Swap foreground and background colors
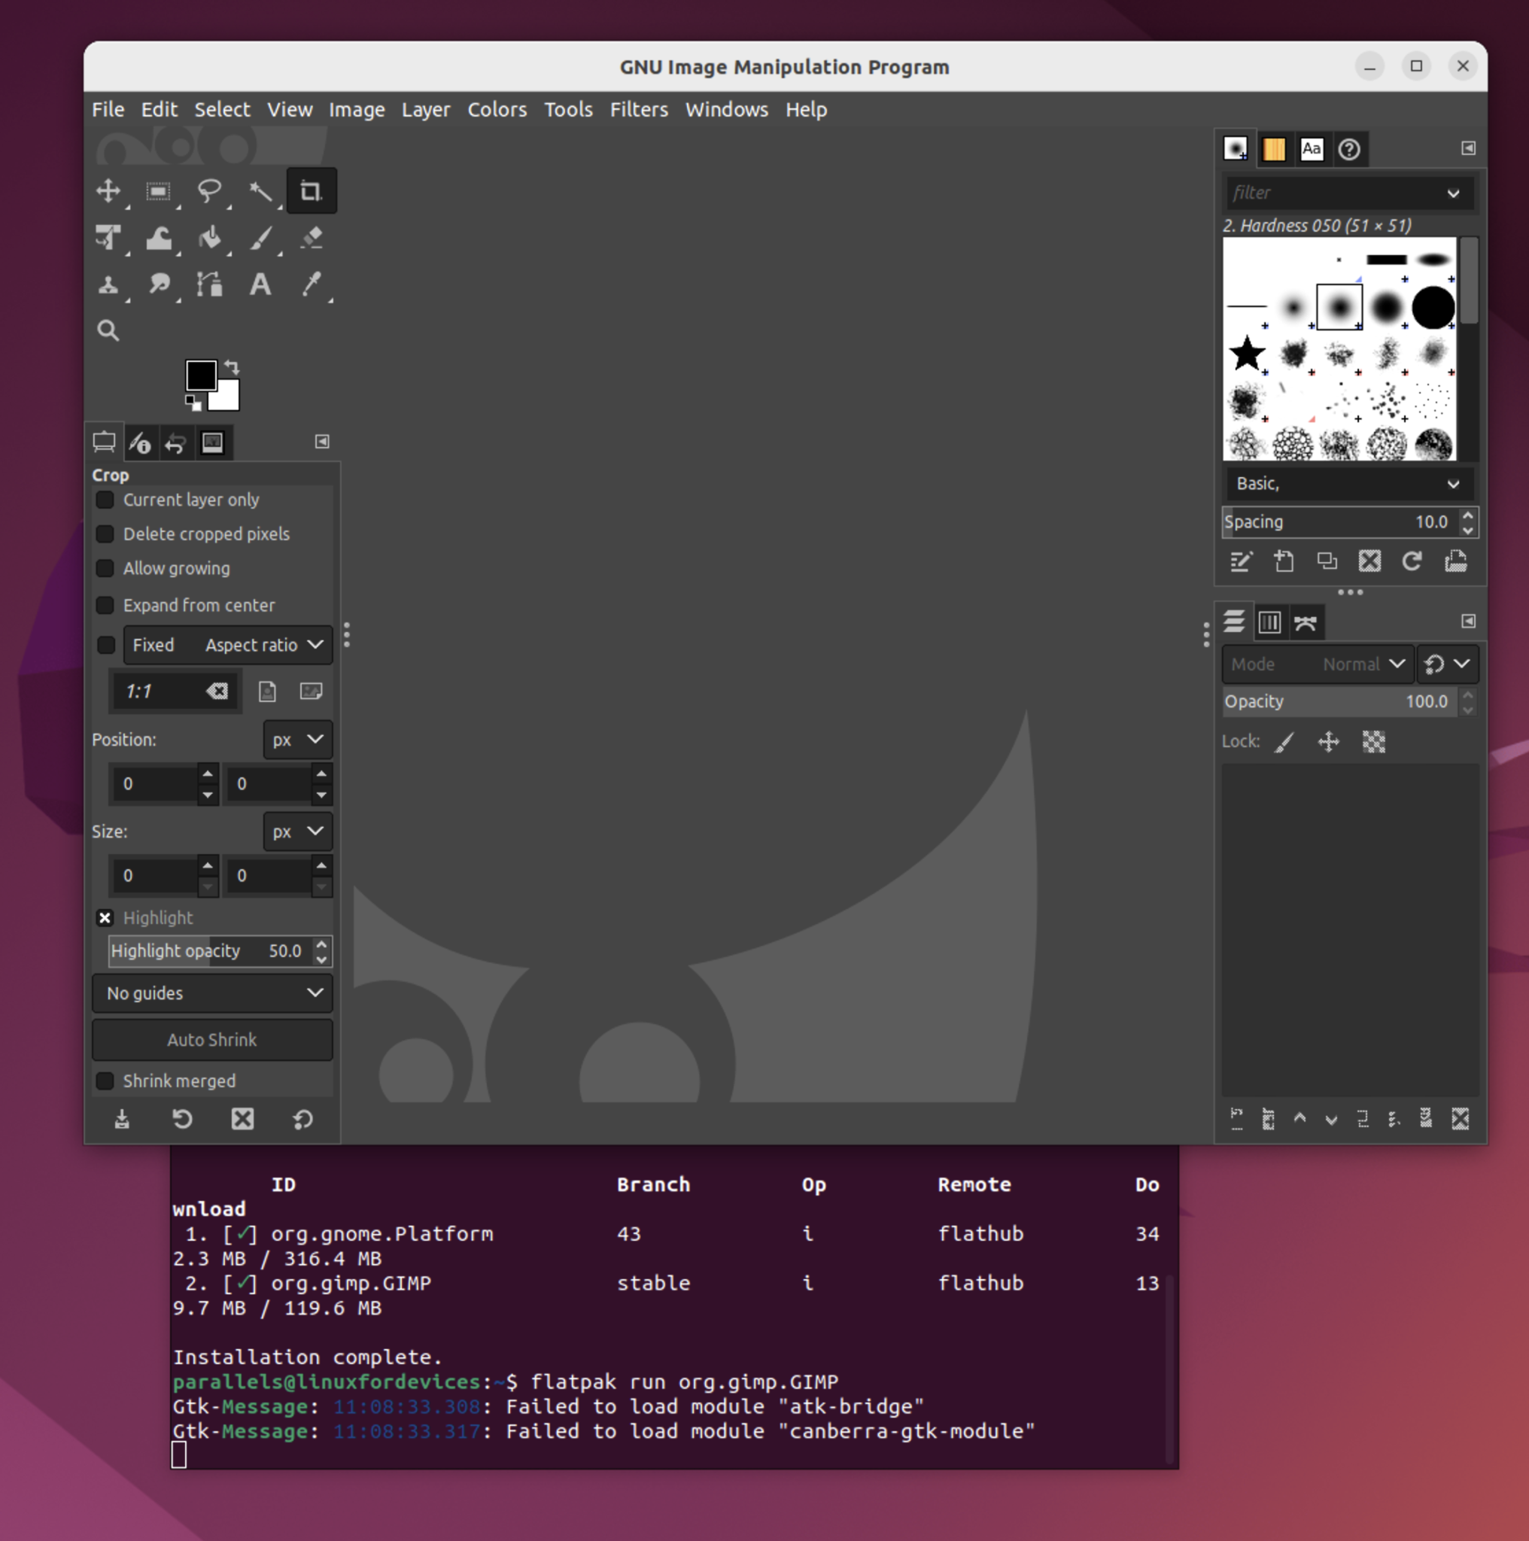 (x=231, y=368)
